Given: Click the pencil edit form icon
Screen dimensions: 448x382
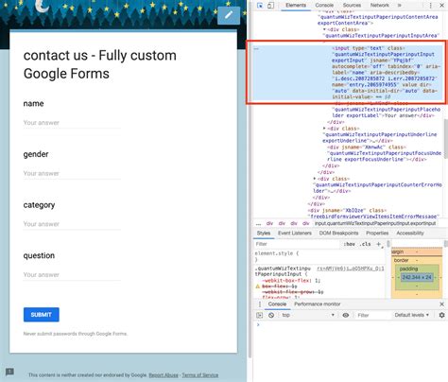Looking at the screenshot, I should (x=229, y=15).
